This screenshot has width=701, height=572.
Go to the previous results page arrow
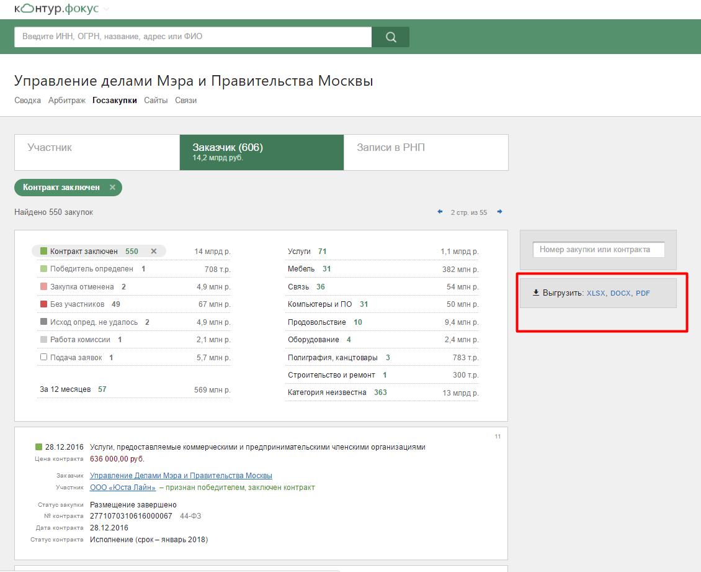pyautogui.click(x=440, y=212)
